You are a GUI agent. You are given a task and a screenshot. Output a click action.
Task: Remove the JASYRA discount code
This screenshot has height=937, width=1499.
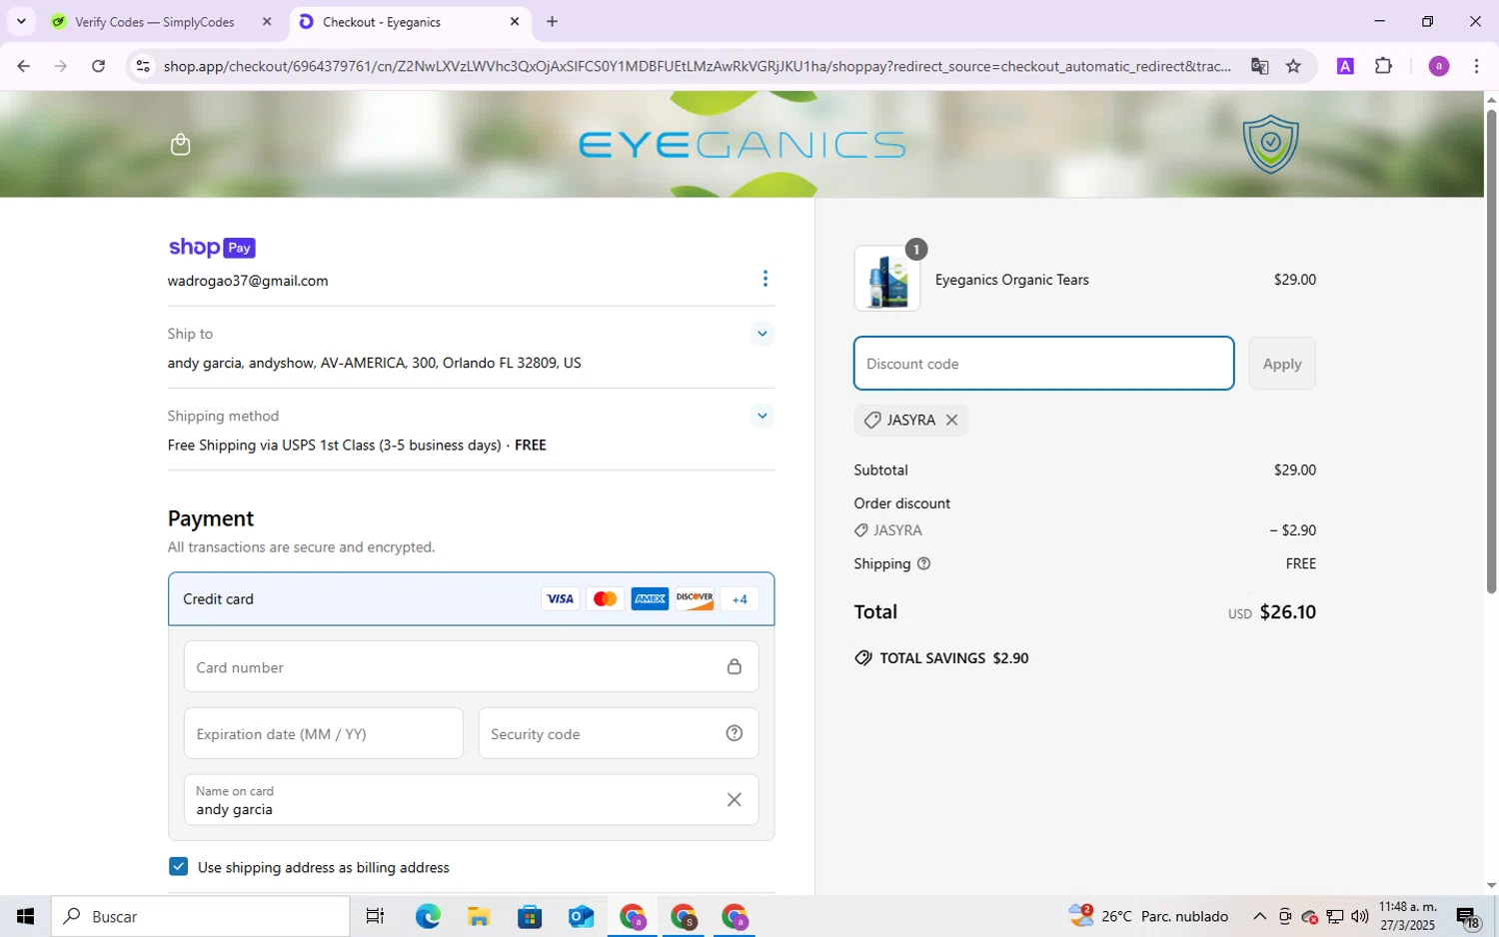[952, 421]
